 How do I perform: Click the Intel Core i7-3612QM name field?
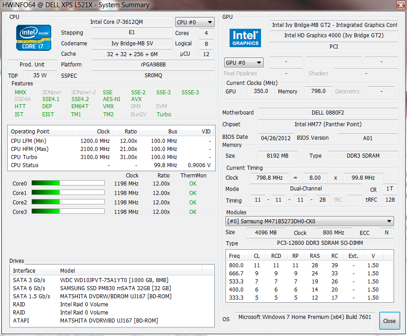coord(116,22)
